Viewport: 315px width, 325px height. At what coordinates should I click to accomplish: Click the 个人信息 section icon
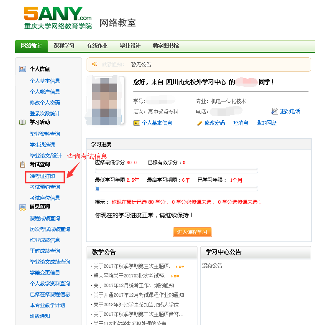23,69
